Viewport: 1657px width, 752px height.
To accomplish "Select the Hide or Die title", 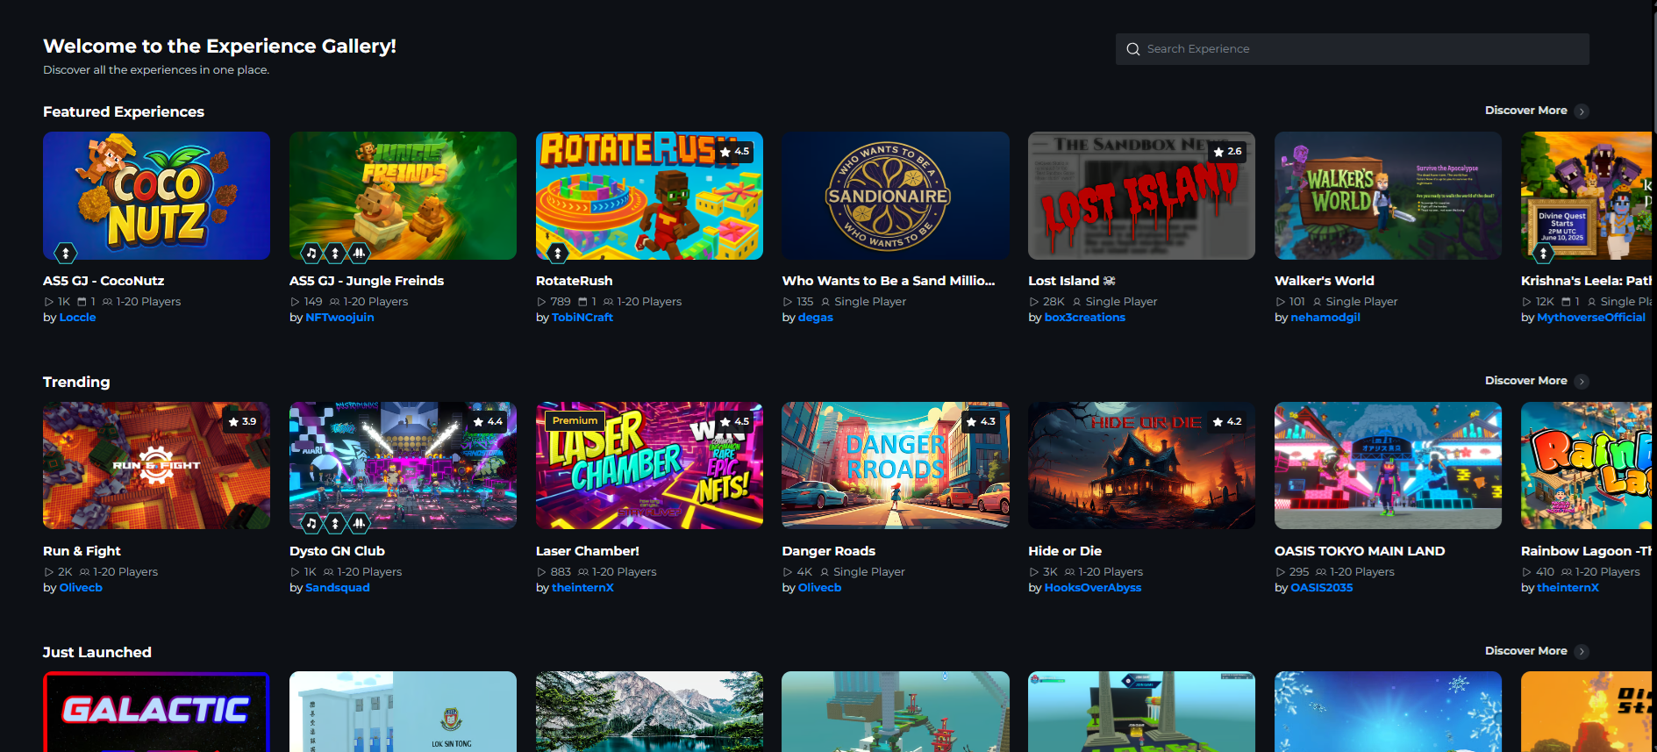I will pyautogui.click(x=1065, y=551).
